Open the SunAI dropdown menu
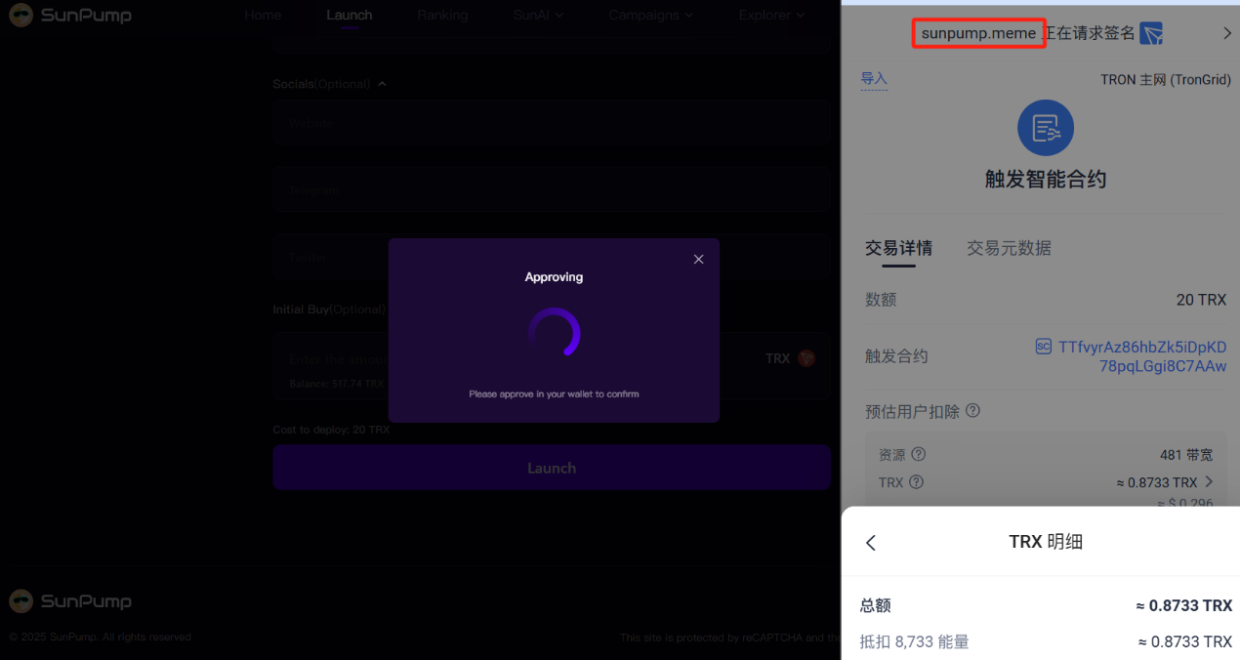 click(x=538, y=15)
